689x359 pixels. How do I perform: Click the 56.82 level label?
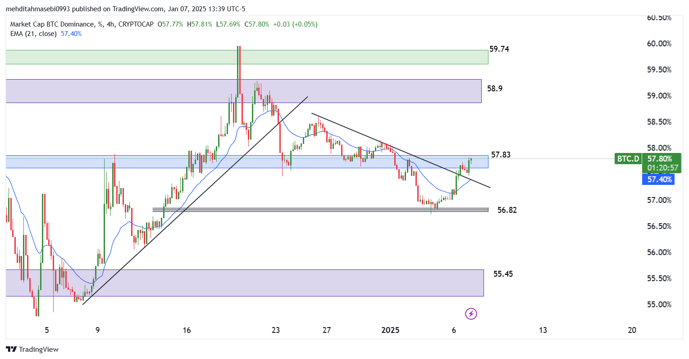coord(507,210)
